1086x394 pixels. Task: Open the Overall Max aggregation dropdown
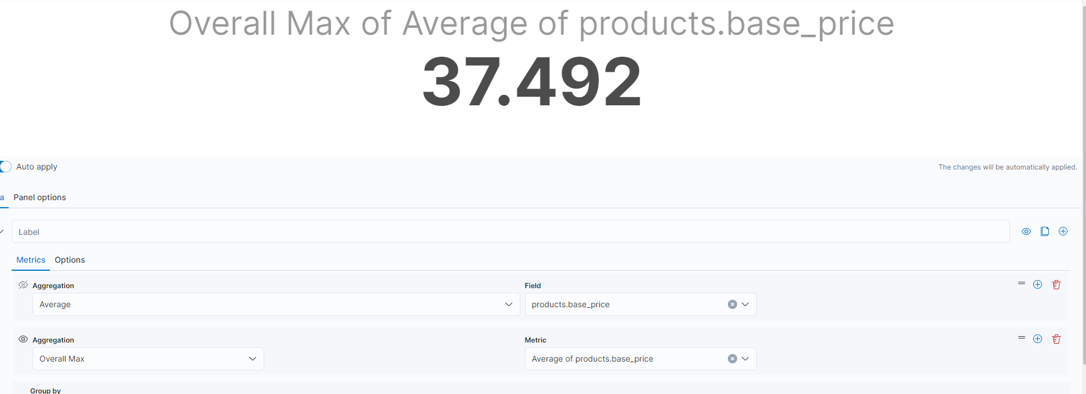point(148,359)
